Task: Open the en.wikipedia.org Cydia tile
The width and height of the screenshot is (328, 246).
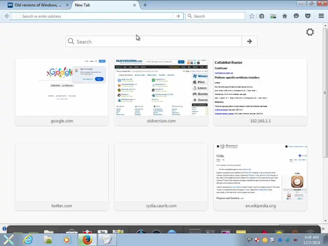Action: coord(260,177)
